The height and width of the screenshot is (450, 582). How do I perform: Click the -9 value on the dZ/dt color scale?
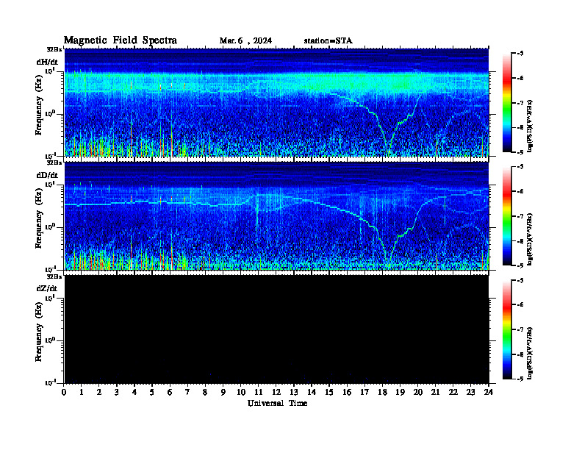tap(520, 379)
